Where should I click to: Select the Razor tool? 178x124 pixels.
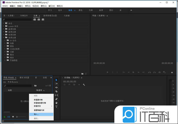[56, 91]
